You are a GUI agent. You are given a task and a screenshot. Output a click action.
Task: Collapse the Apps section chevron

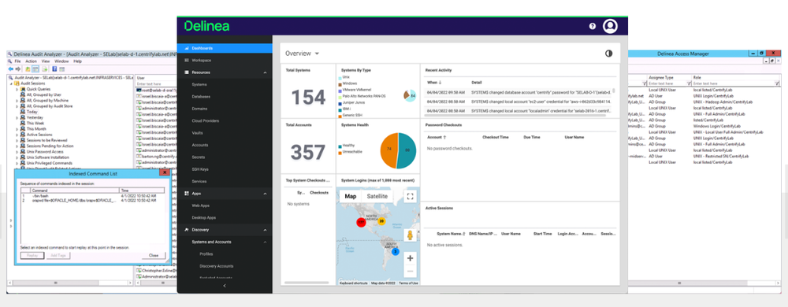(266, 193)
